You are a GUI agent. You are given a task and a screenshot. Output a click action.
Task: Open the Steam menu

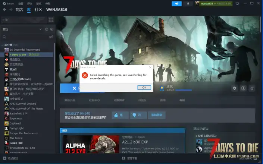(9, 3)
